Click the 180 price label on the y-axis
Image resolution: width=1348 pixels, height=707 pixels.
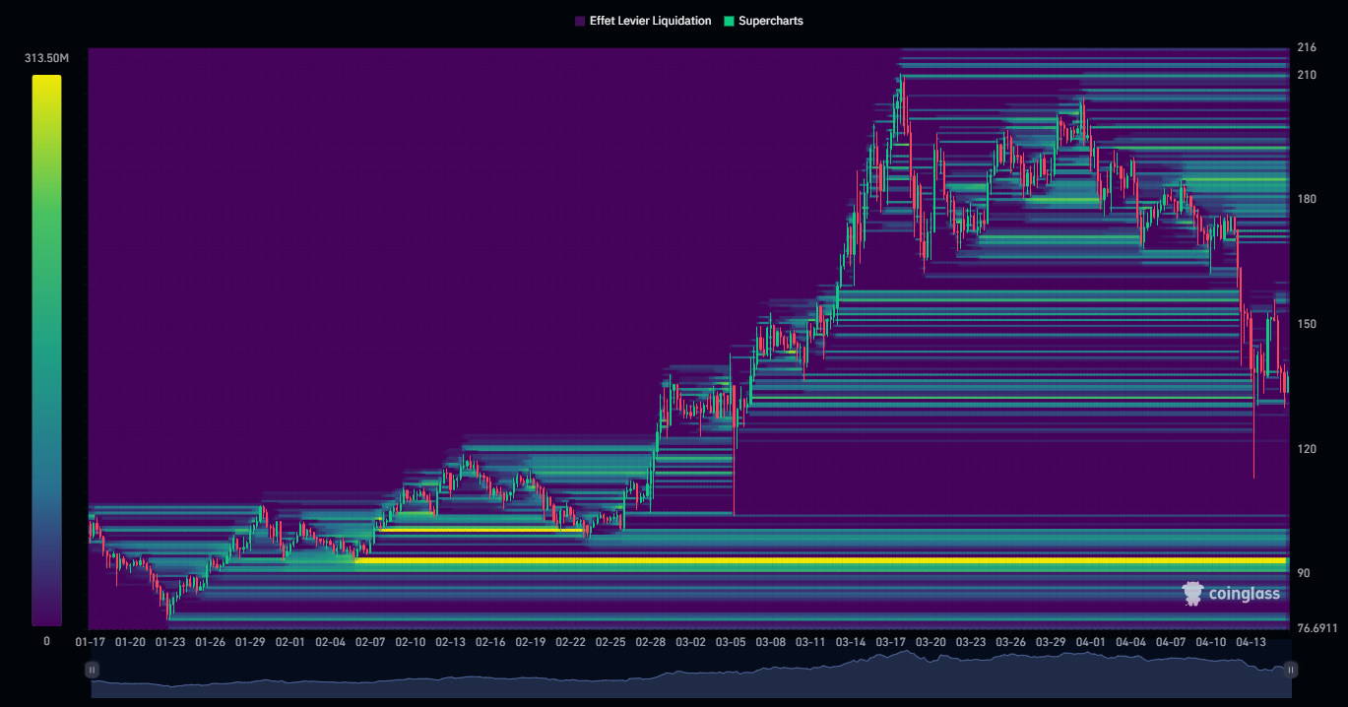(x=1307, y=199)
